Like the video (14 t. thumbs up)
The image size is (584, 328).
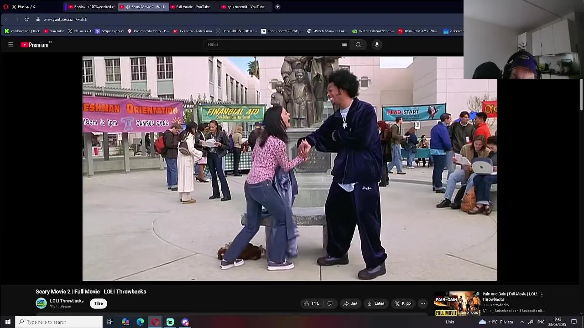point(312,303)
